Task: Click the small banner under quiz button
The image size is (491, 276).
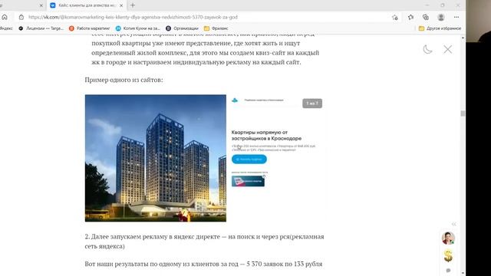Action: 248,181
